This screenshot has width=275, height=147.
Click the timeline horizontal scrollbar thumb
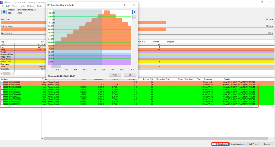[56, 66]
